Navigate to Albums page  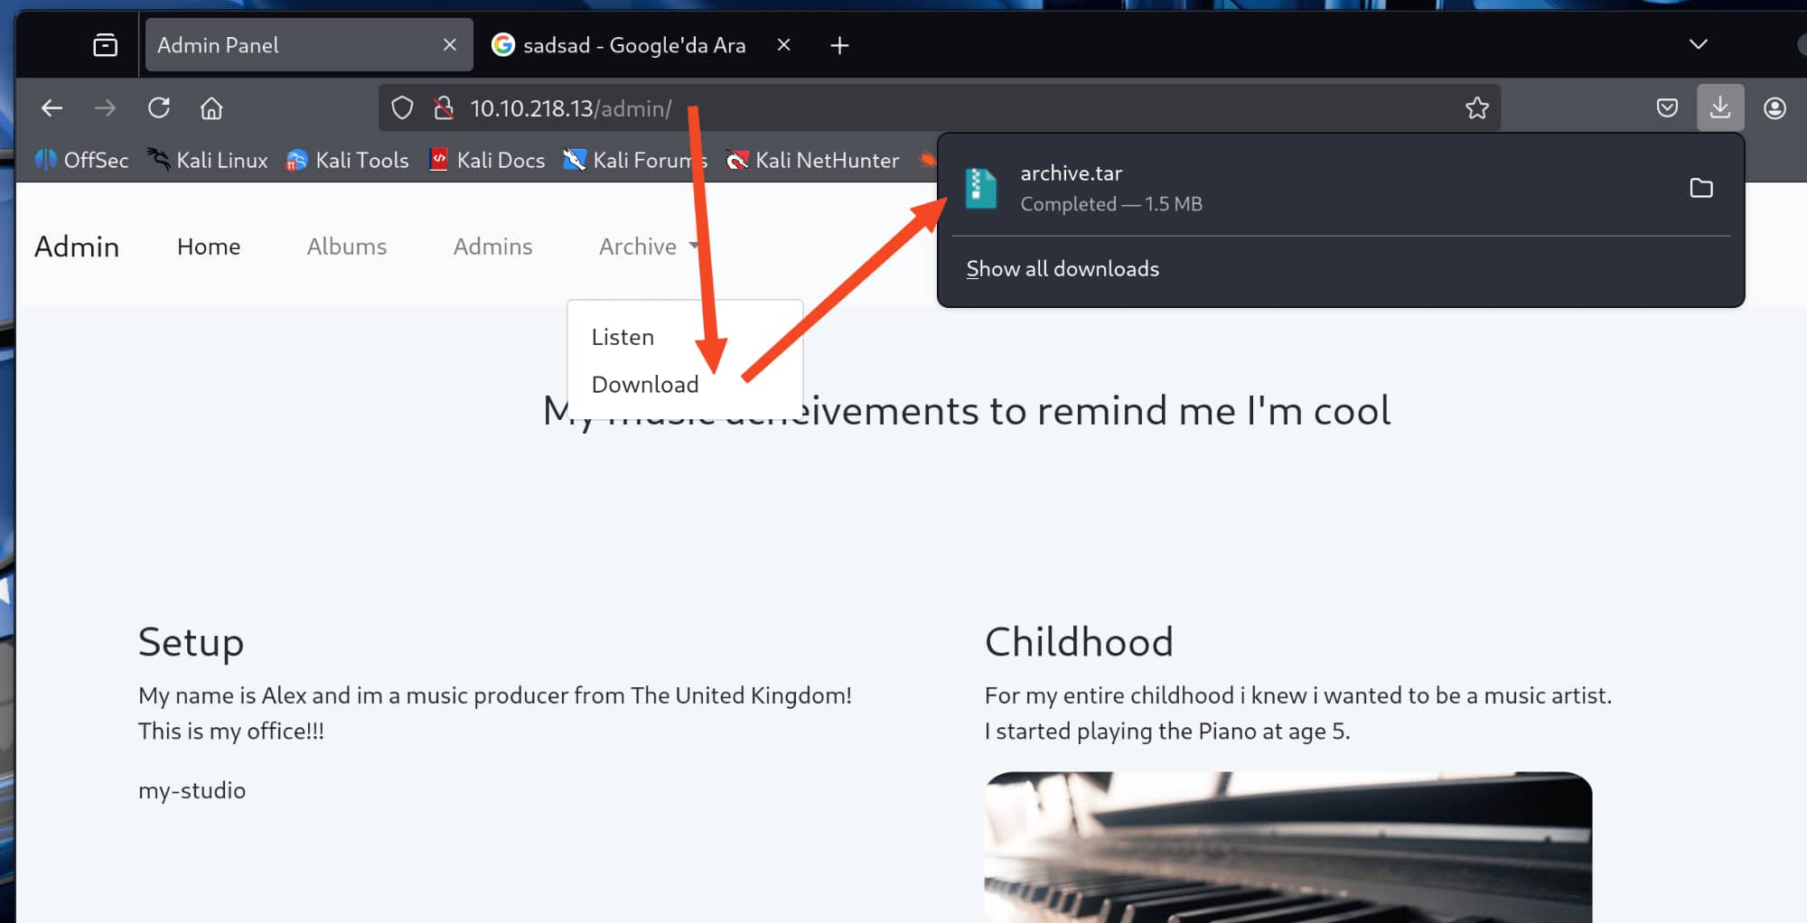(346, 247)
